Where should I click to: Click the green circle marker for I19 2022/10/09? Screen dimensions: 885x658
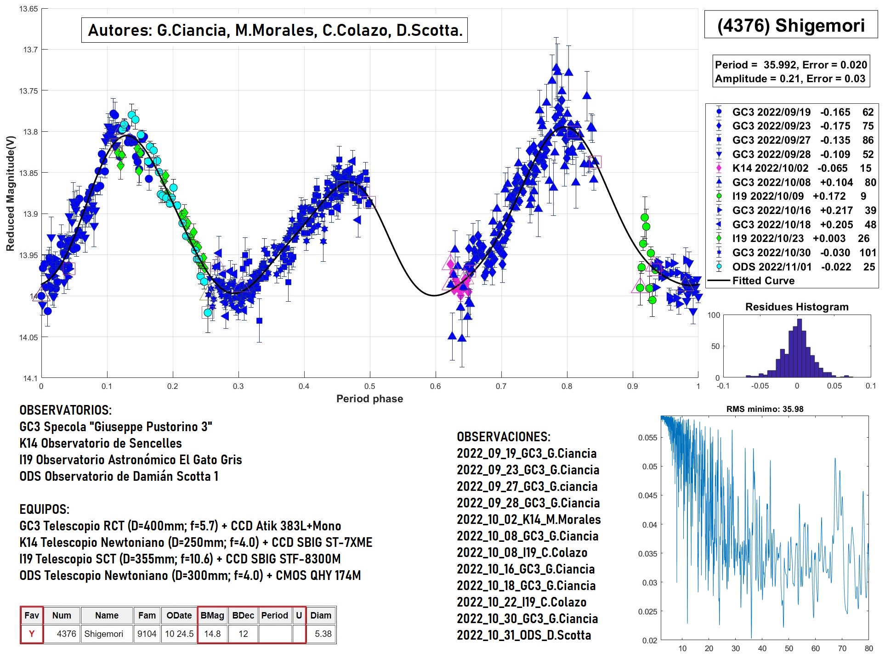point(719,196)
